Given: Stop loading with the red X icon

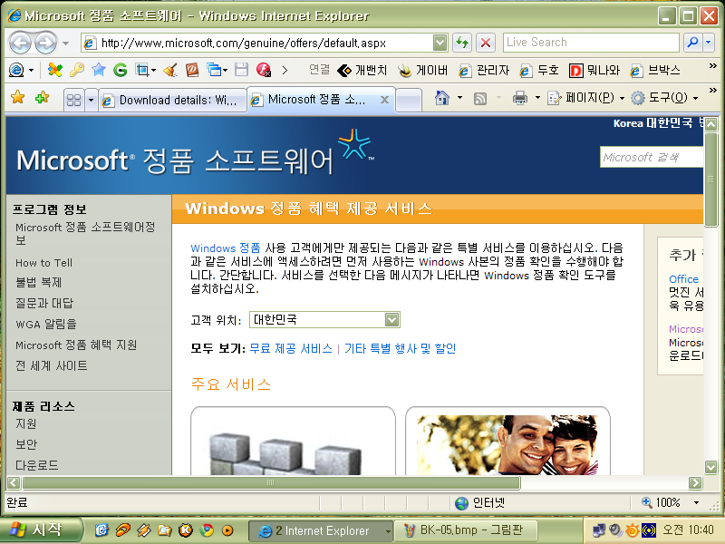Looking at the screenshot, I should pyautogui.click(x=486, y=43).
